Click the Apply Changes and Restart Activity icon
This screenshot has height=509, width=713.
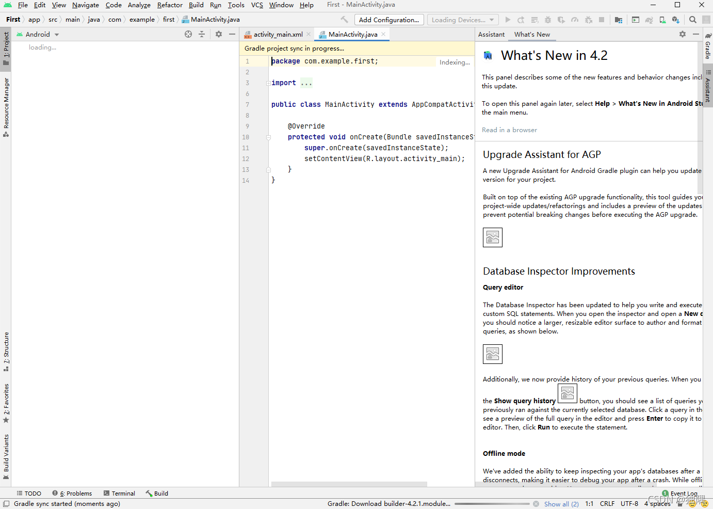point(521,20)
